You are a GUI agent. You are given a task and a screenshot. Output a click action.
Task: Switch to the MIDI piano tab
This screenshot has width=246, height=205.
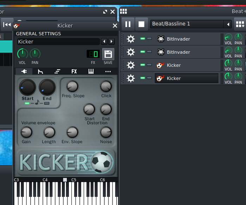coord(91,72)
